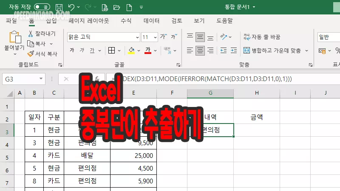Screen dimensions: 340x191
Task: Toggle the AutoSave (자동 저장) switch
Action: [42, 7]
